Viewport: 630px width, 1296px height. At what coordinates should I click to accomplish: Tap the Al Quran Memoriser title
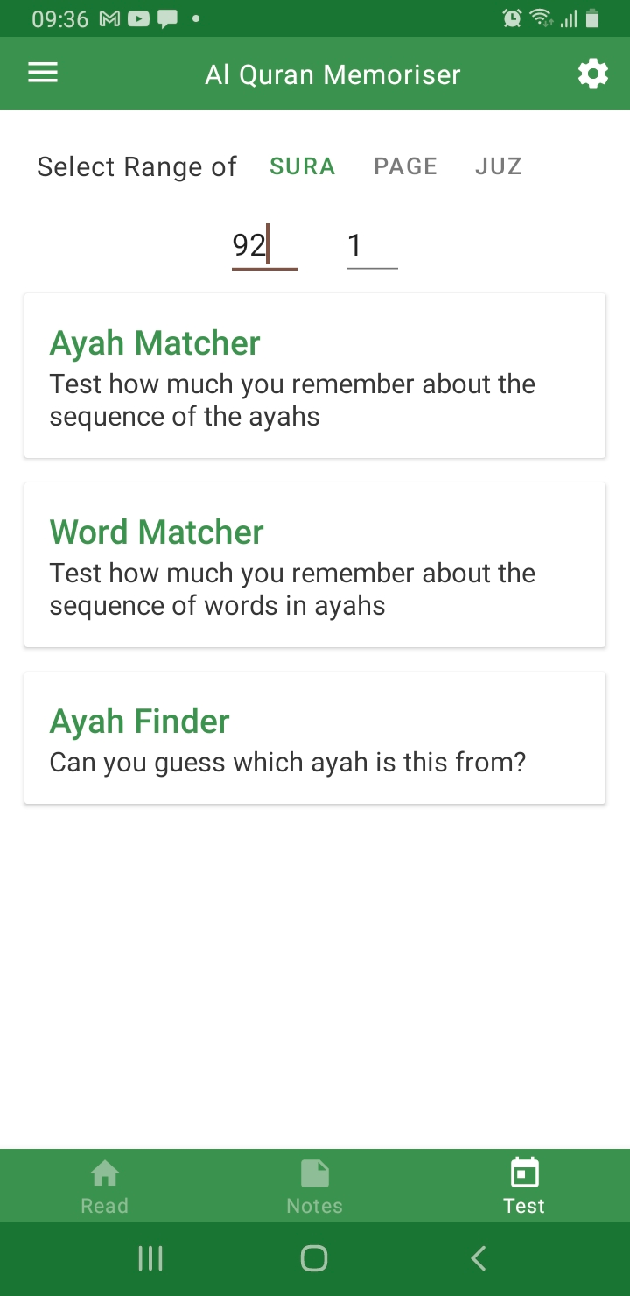(332, 74)
